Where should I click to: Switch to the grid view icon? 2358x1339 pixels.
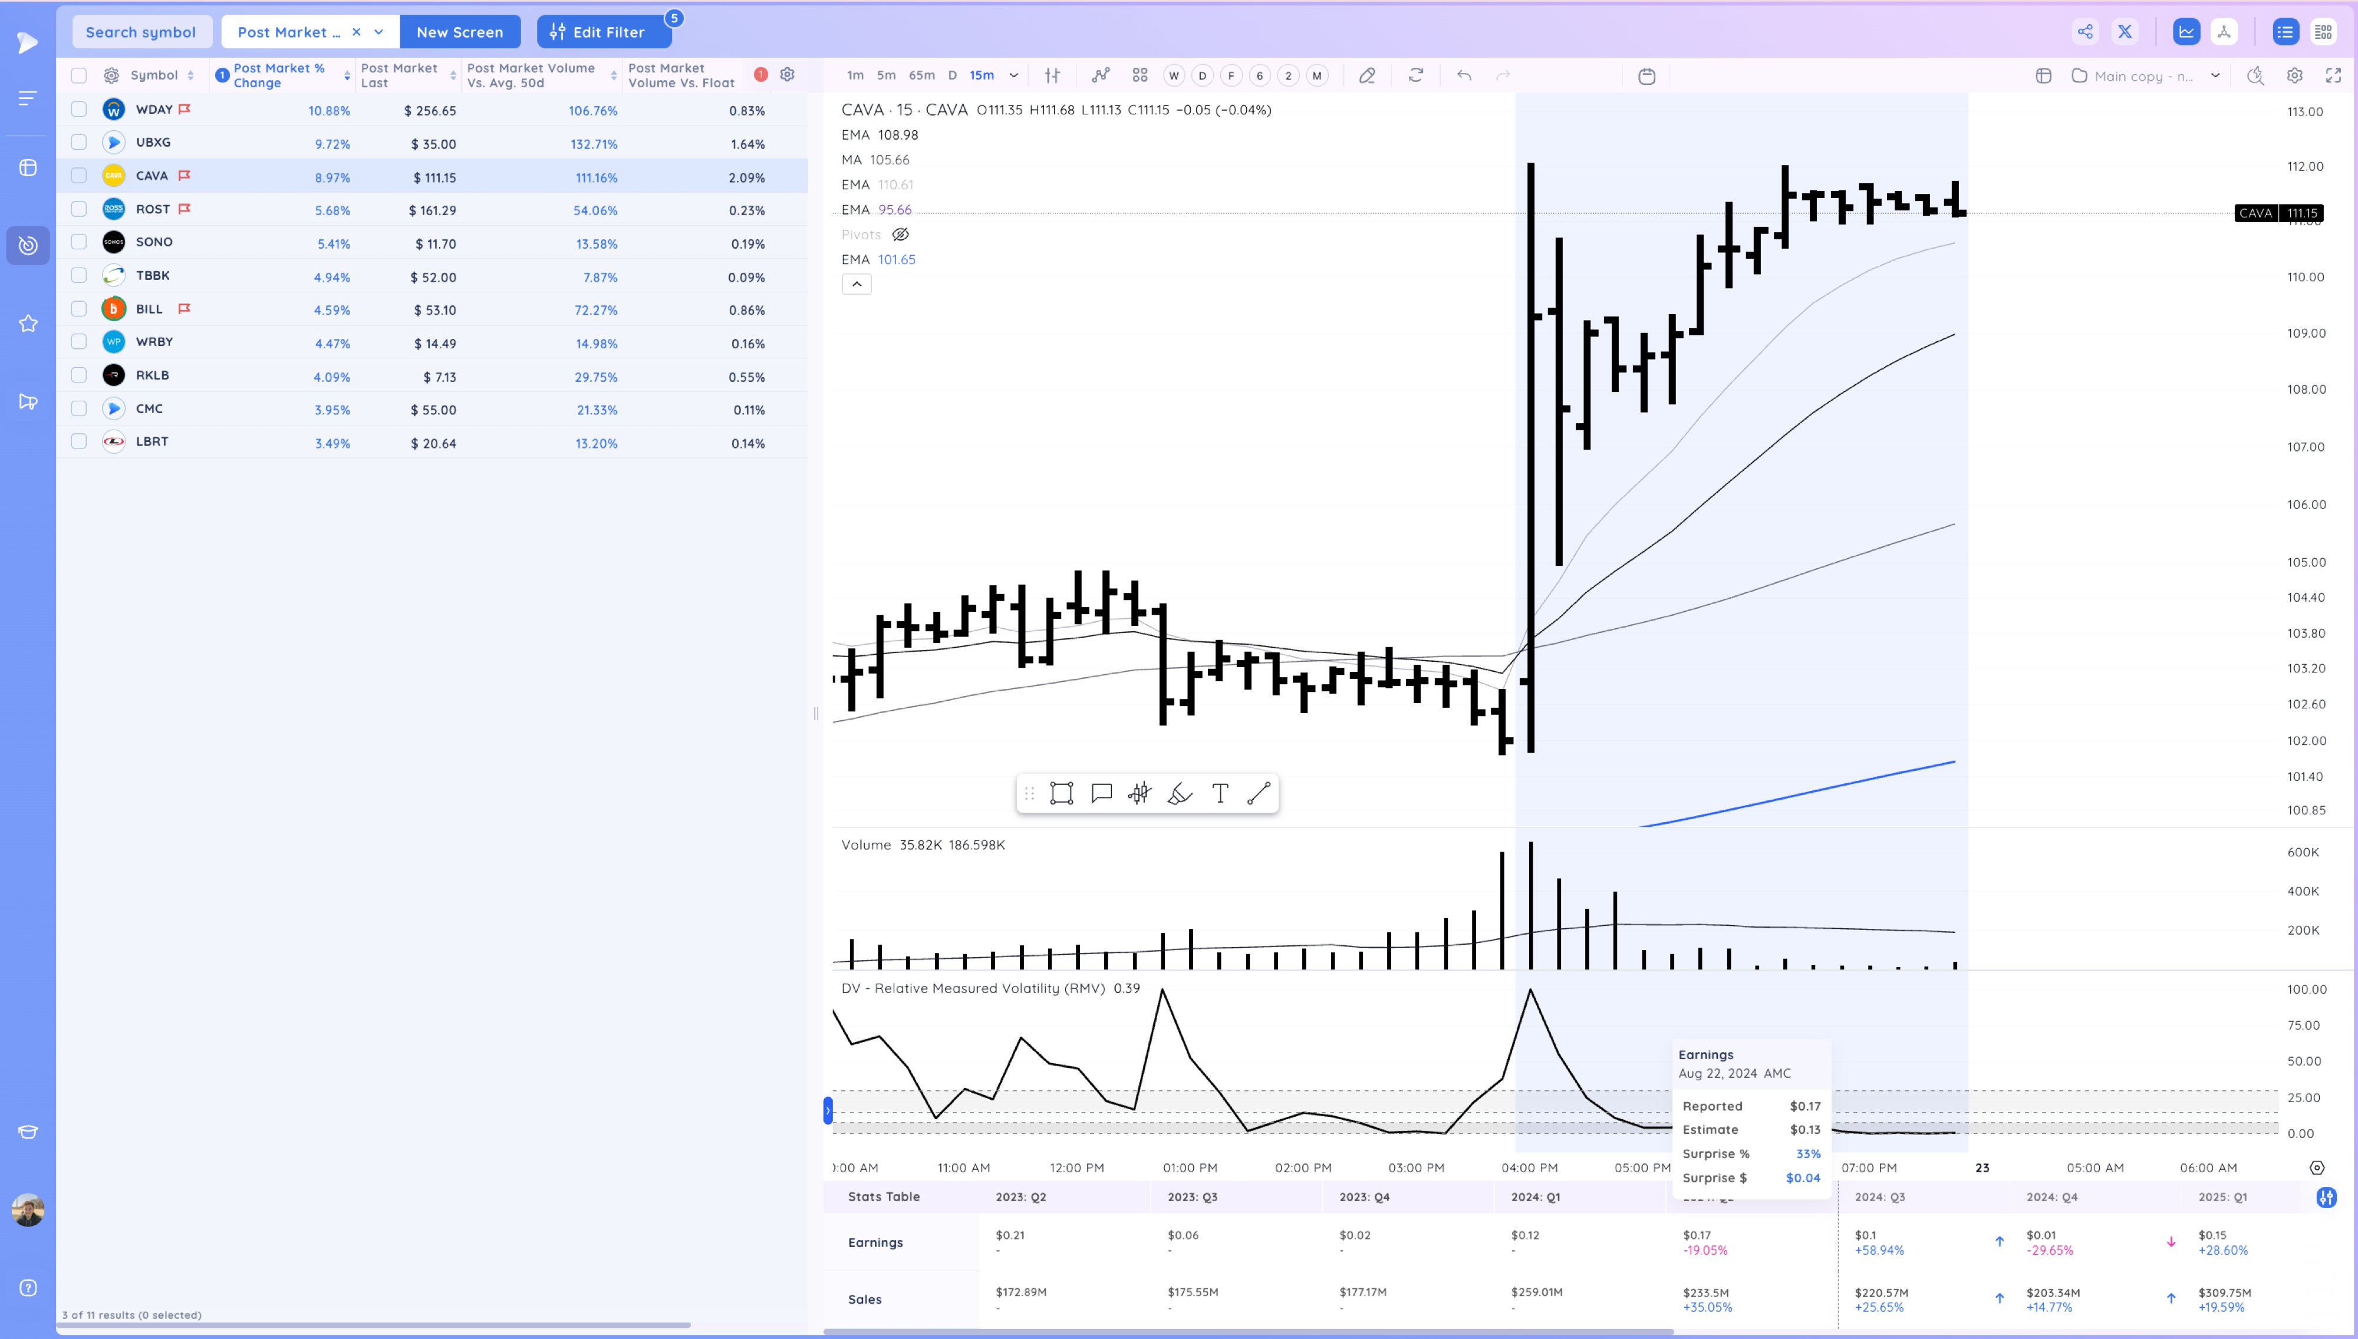2324,31
